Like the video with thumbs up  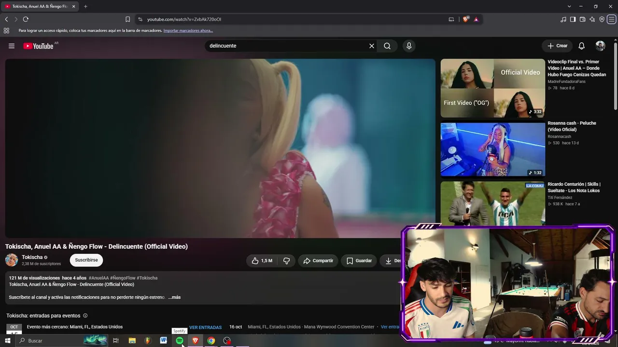coord(262,261)
